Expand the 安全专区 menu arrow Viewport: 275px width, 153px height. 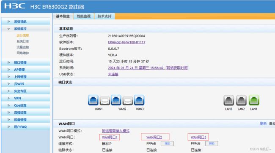point(8,91)
